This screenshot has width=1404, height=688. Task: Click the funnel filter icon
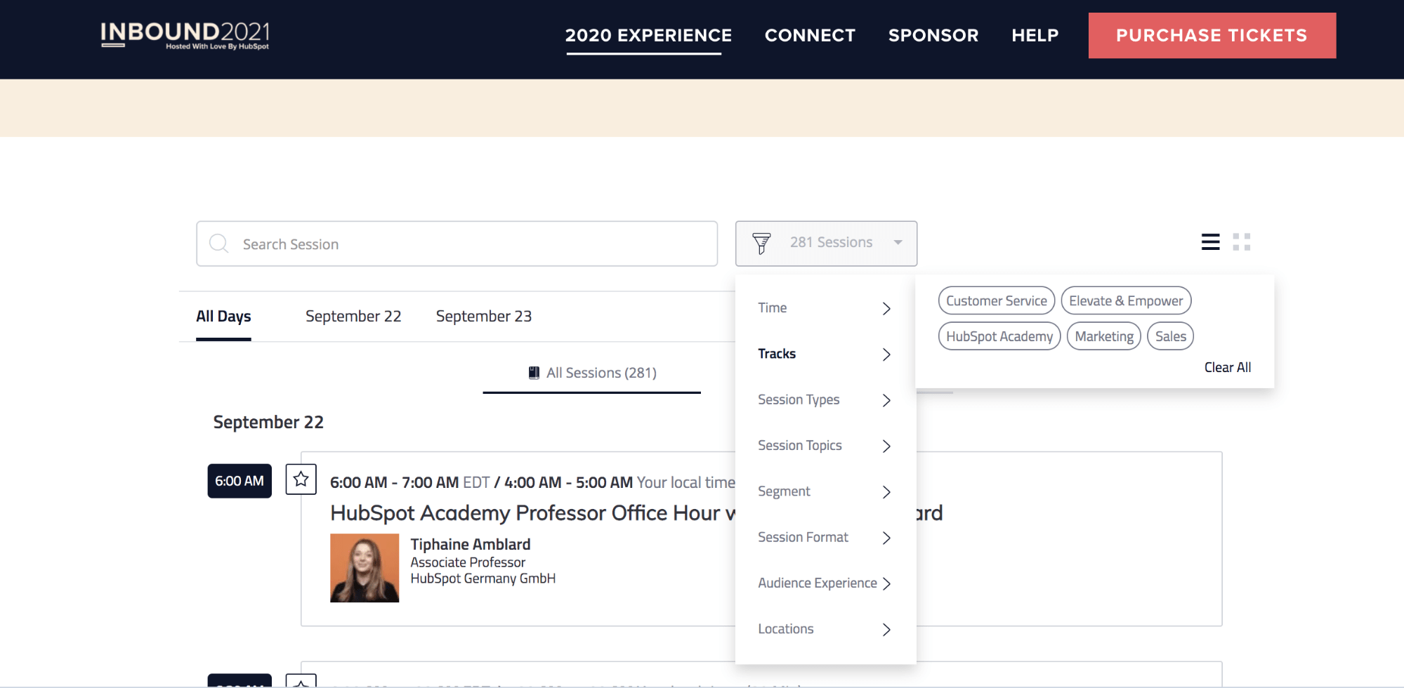click(x=761, y=243)
